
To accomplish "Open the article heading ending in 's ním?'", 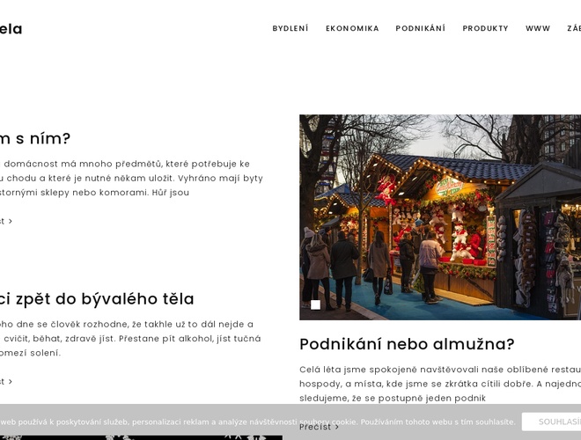I will pyautogui.click(x=35, y=138).
